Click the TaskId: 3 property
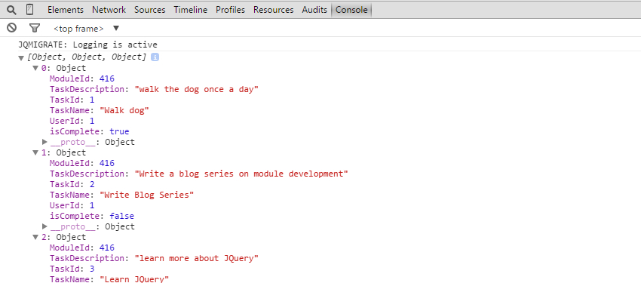 point(72,269)
